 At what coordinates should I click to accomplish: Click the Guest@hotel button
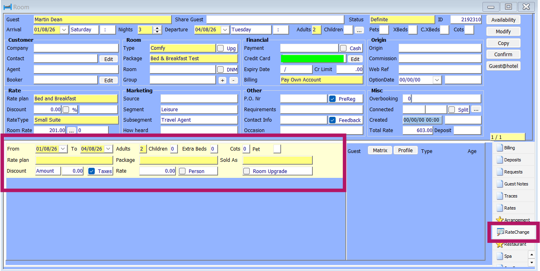click(x=503, y=66)
